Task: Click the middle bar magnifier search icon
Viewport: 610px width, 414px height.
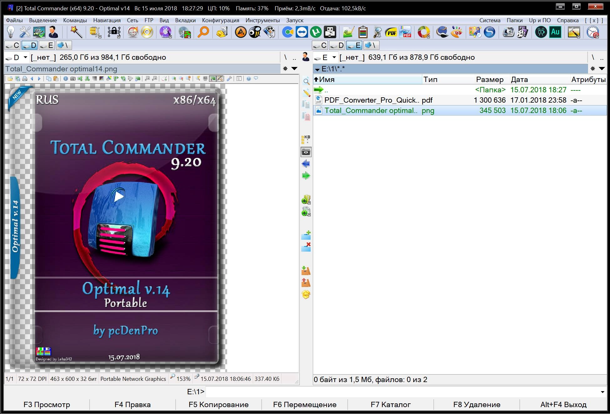Action: tap(306, 81)
